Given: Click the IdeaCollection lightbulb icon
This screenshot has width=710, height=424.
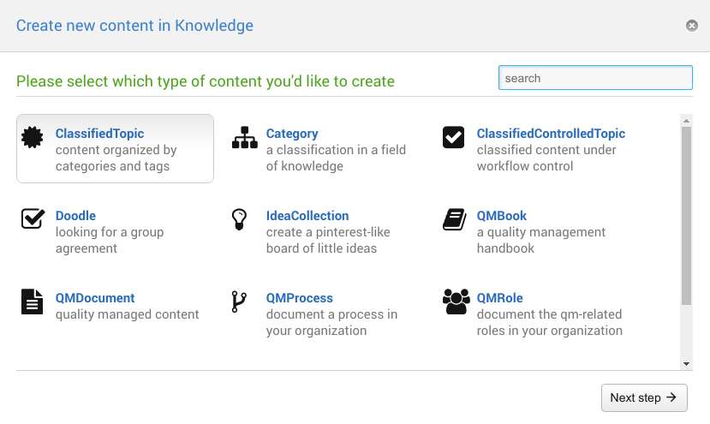Looking at the screenshot, I should coord(240,219).
